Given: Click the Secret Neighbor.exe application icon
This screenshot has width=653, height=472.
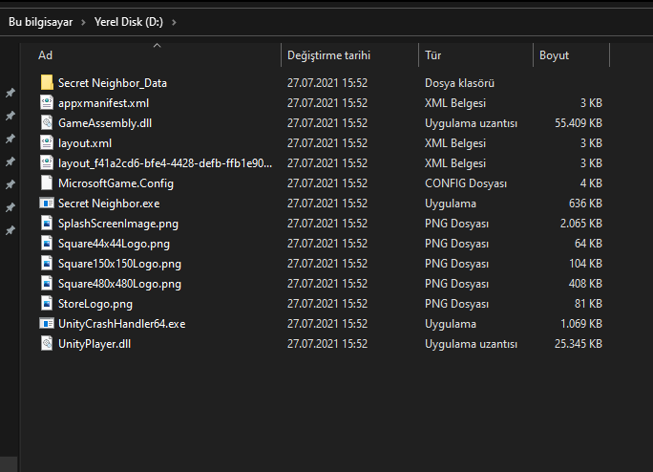Looking at the screenshot, I should (47, 204).
